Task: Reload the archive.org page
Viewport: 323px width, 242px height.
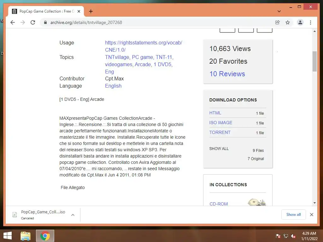Action: 33,22
